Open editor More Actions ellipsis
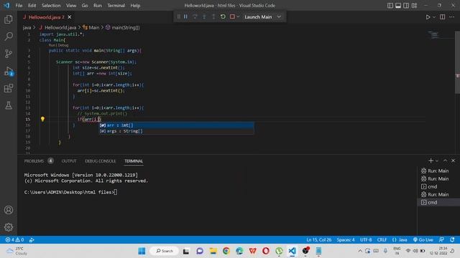Image resolution: width=460 pixels, height=258 pixels. 452,17
